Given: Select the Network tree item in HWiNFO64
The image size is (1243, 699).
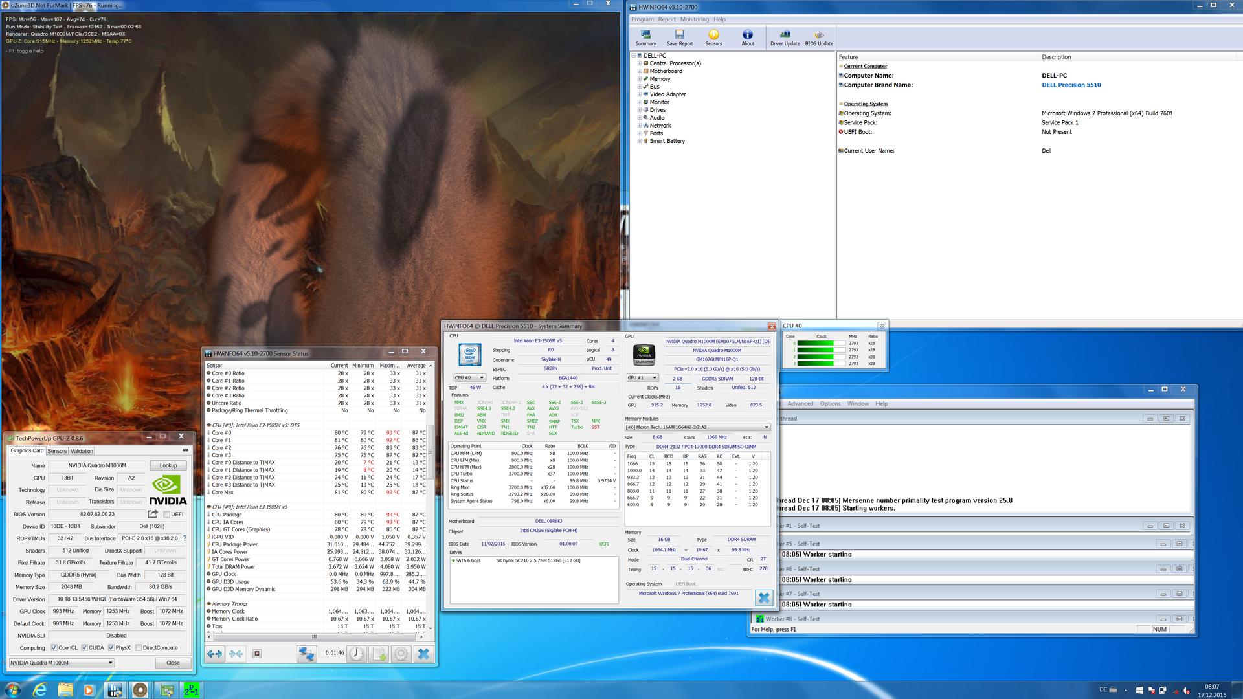Looking at the screenshot, I should coord(660,126).
